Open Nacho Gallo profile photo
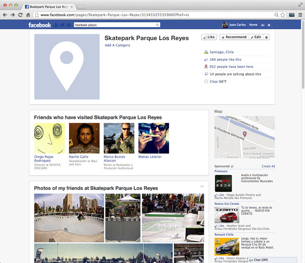Image resolution: width=305 pixels, height=263 pixels. [x=84, y=138]
